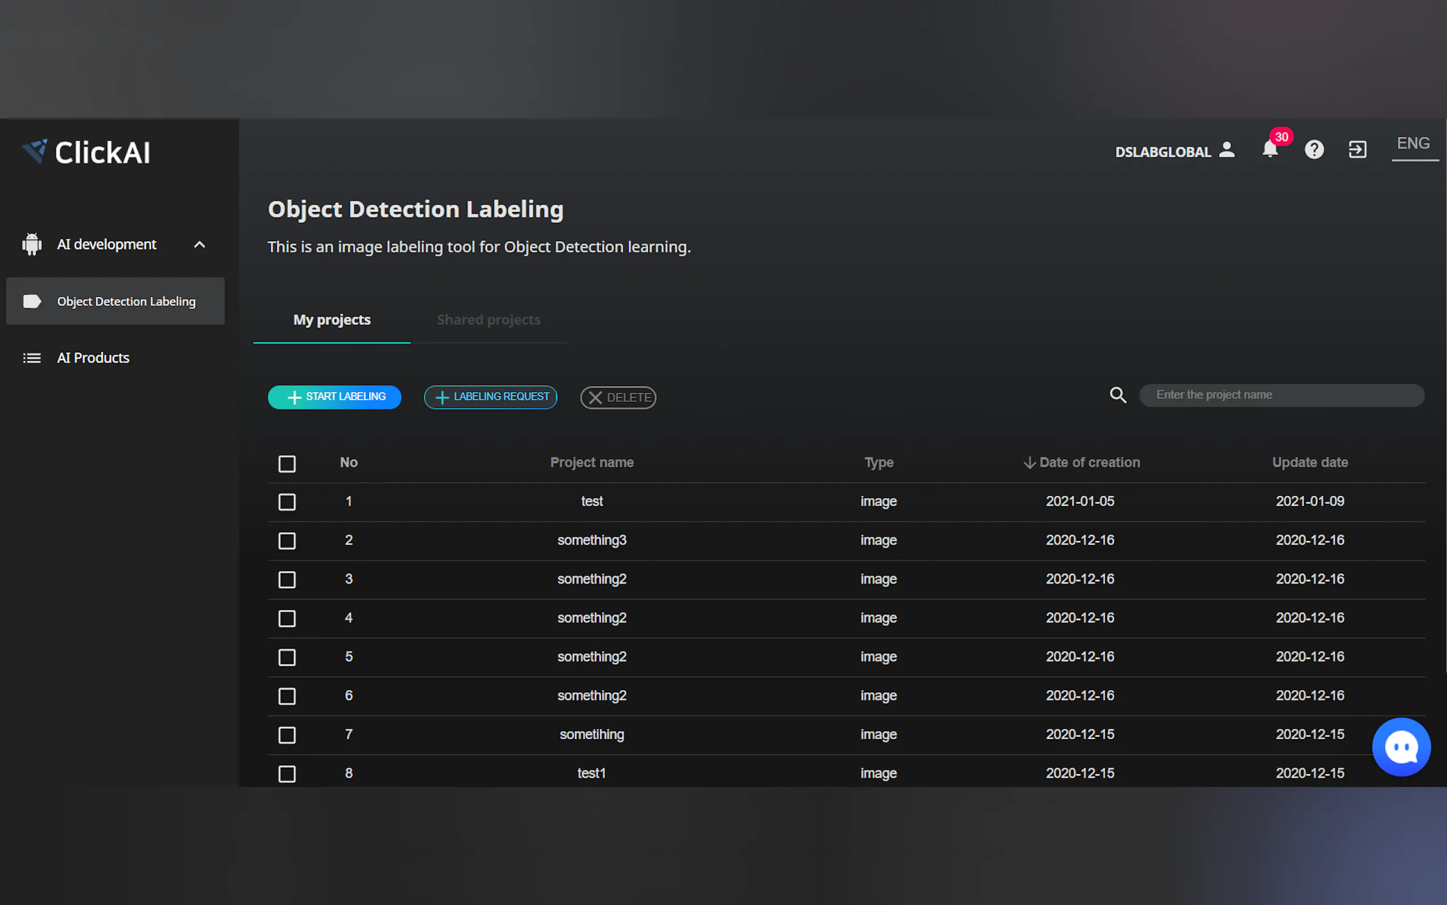Click the LABELING REQUEST button
The image size is (1447, 905).
point(490,397)
